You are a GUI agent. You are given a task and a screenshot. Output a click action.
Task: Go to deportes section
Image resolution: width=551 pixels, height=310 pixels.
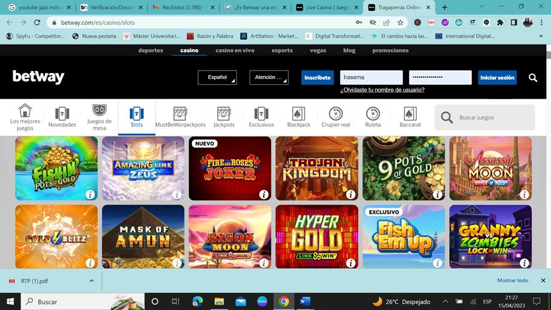click(151, 50)
